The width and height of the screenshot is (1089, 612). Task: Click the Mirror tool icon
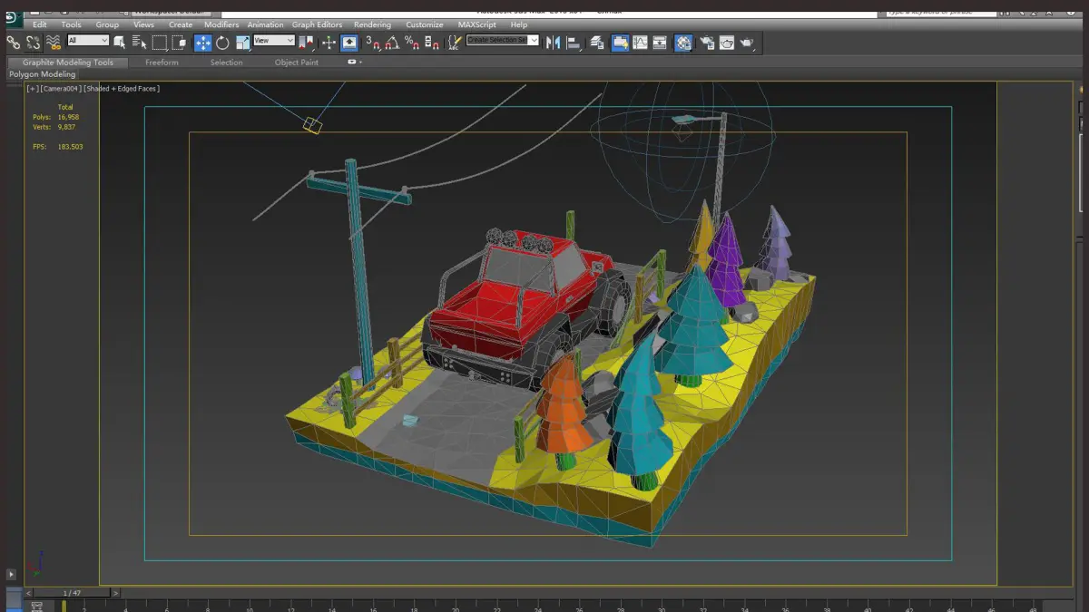[553, 43]
